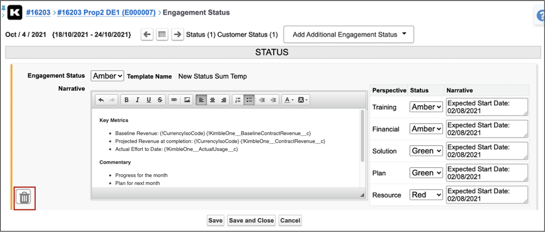This screenshot has width=545, height=232.
Task: Click the Save button
Action: click(215, 220)
